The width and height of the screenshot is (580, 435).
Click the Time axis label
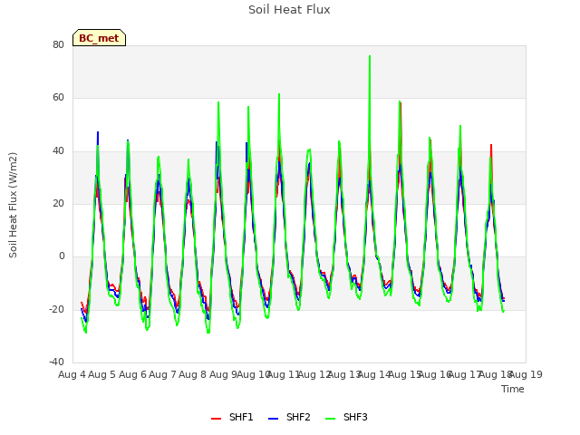513,389
